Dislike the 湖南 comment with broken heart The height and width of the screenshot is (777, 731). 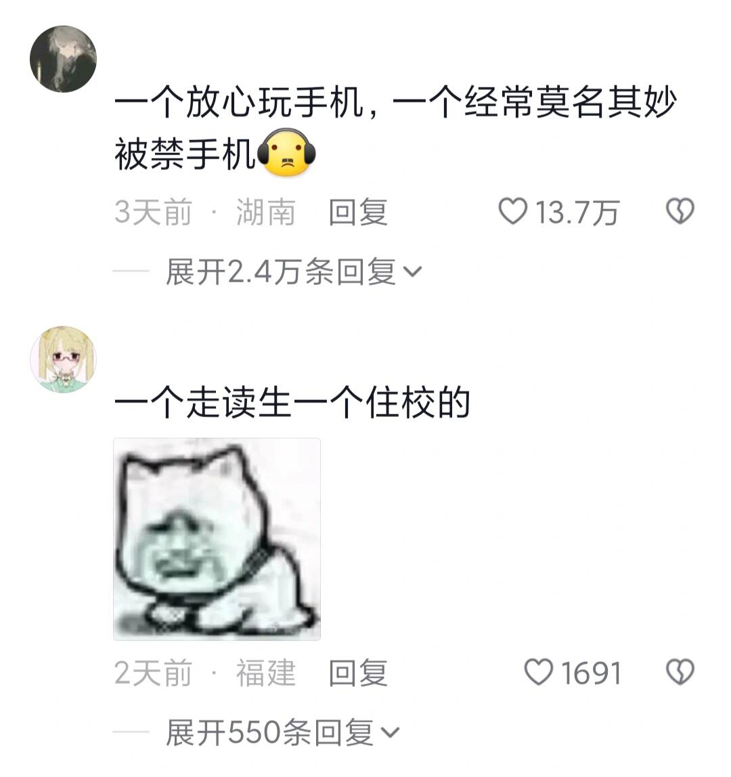pyautogui.click(x=680, y=211)
